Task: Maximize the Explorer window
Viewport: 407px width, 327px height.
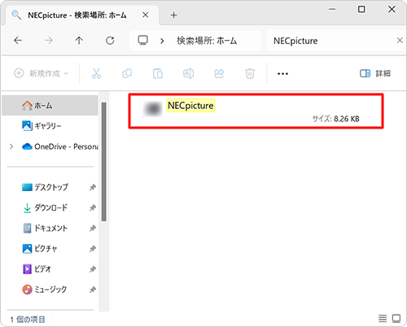Action: [361, 9]
